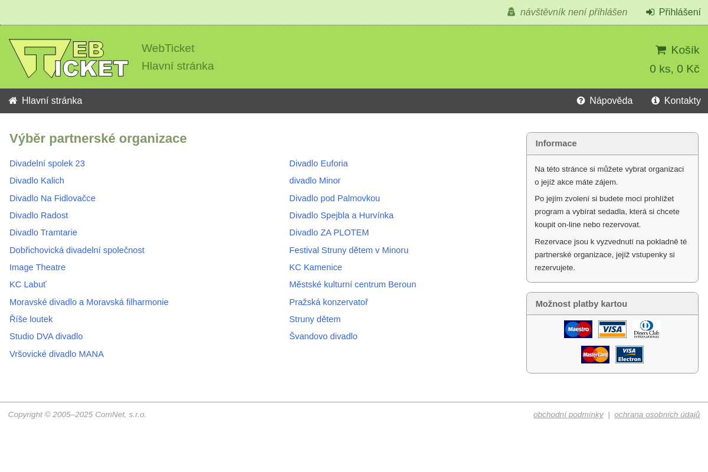Screen dimensions: 708x472
Task: Select the Pražská konzervatoř organization
Action: [x=329, y=301]
